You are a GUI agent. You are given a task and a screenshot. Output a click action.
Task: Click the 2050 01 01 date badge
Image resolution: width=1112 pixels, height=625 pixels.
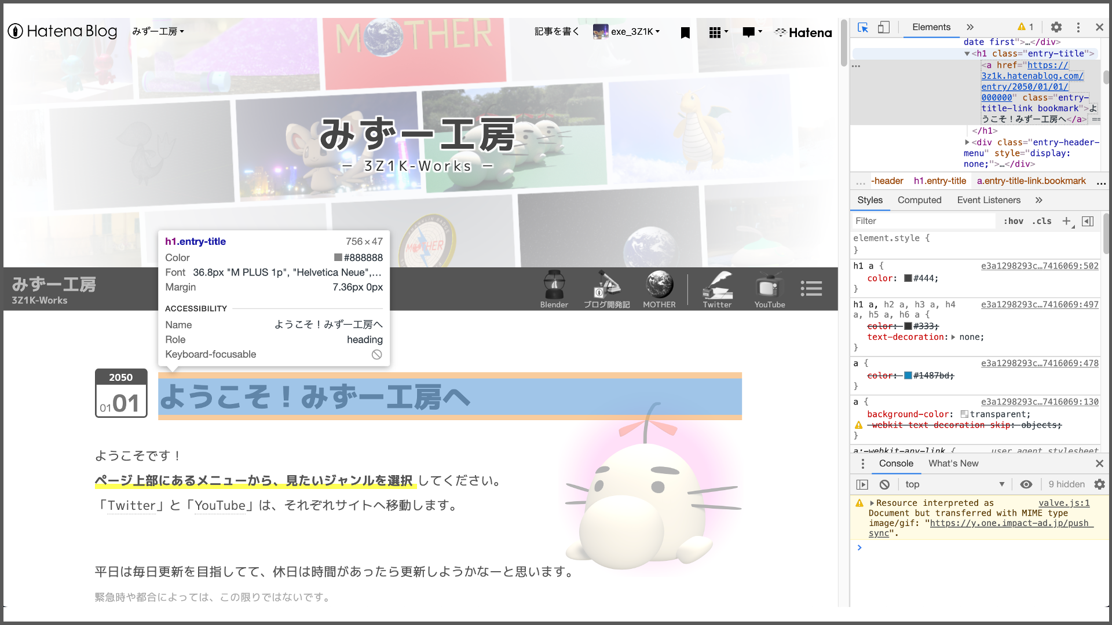pyautogui.click(x=121, y=393)
